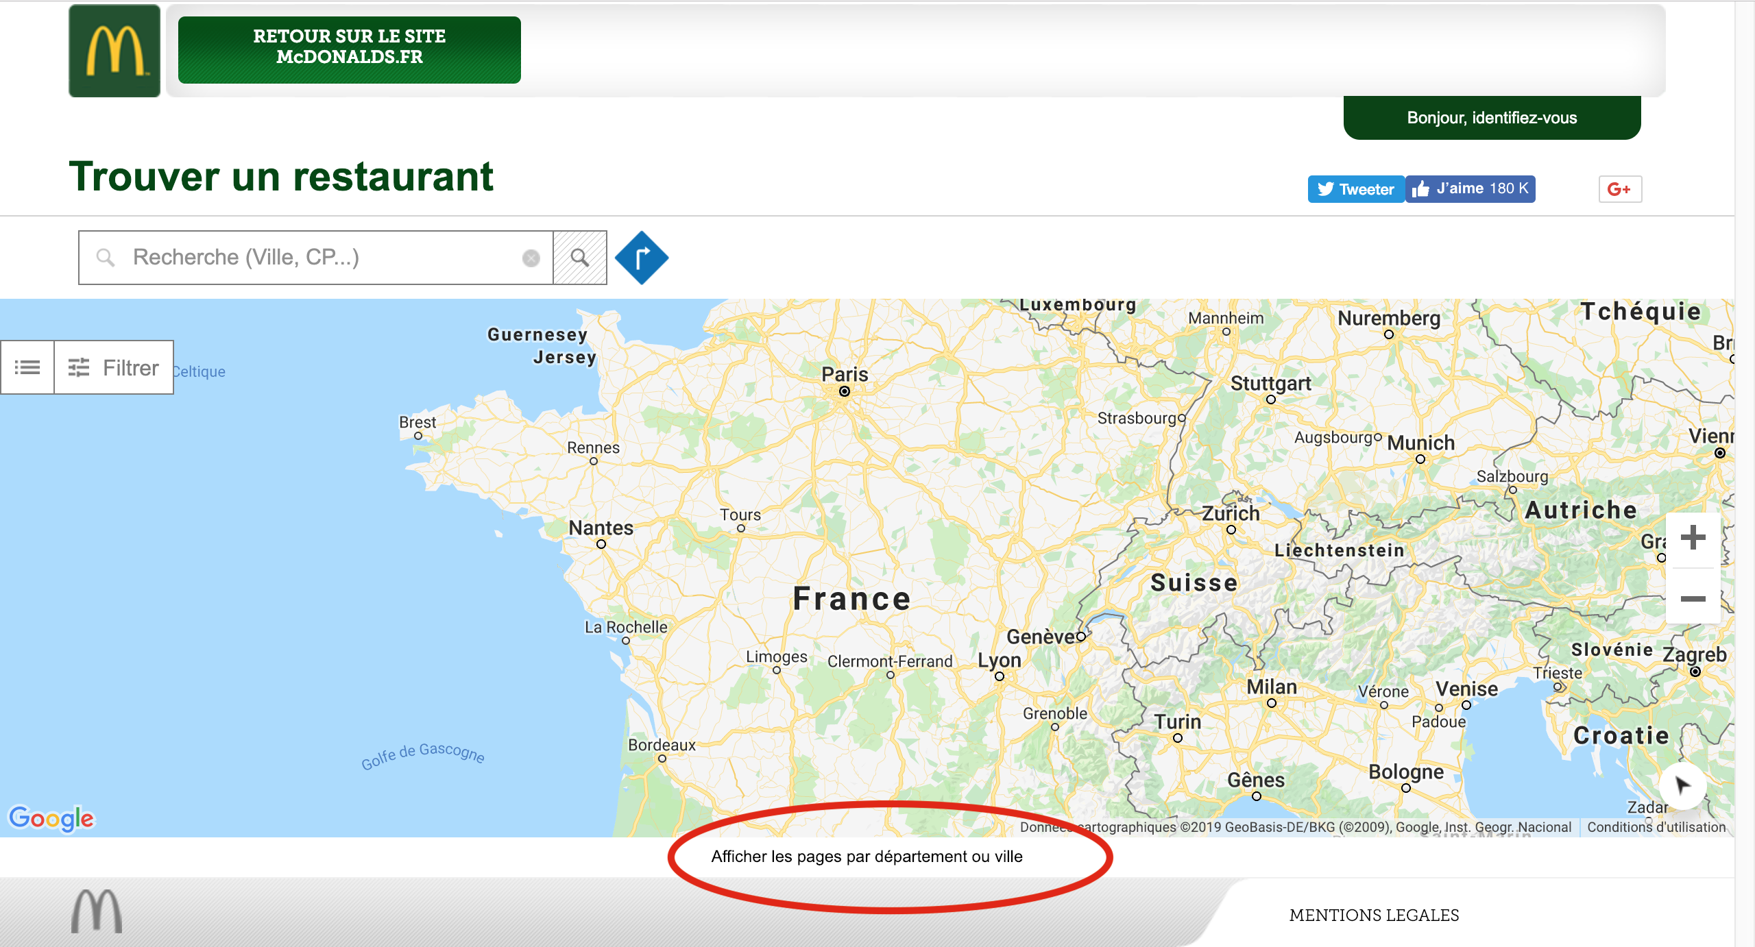The height and width of the screenshot is (947, 1755).
Task: Click the Trouver un restaurant heading
Action: point(281,176)
